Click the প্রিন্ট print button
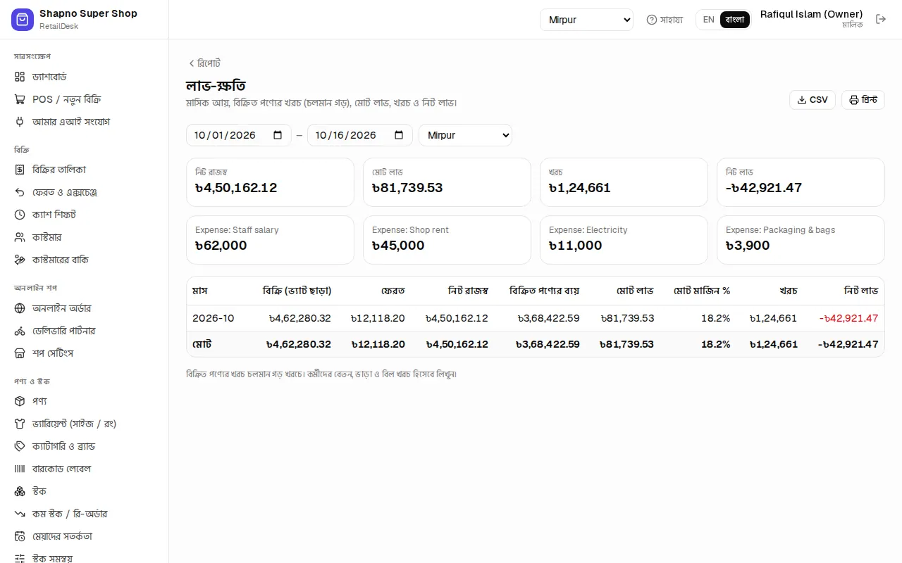The width and height of the screenshot is (902, 563). pos(863,100)
